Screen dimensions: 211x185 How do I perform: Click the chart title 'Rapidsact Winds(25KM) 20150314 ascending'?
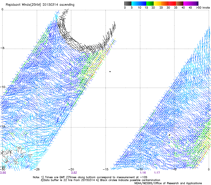point(40,5)
